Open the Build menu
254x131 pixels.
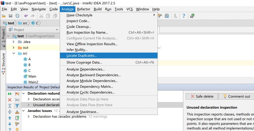tap(98, 9)
